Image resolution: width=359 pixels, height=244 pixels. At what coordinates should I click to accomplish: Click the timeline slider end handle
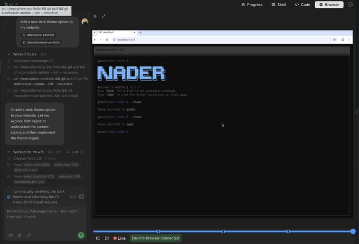(x=353, y=231)
